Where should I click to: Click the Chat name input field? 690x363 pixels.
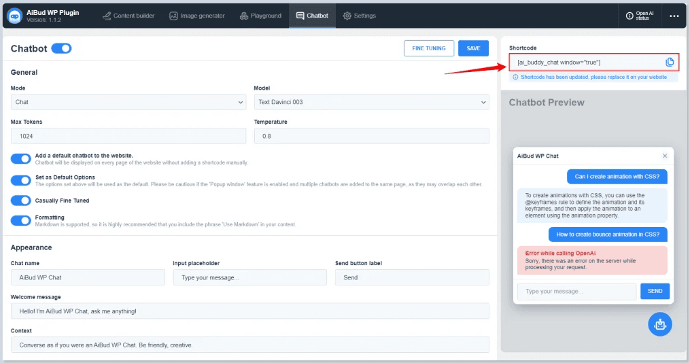tap(88, 277)
